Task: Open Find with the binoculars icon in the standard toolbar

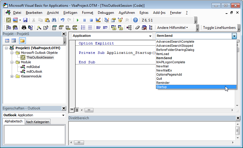Action: pos(54,20)
